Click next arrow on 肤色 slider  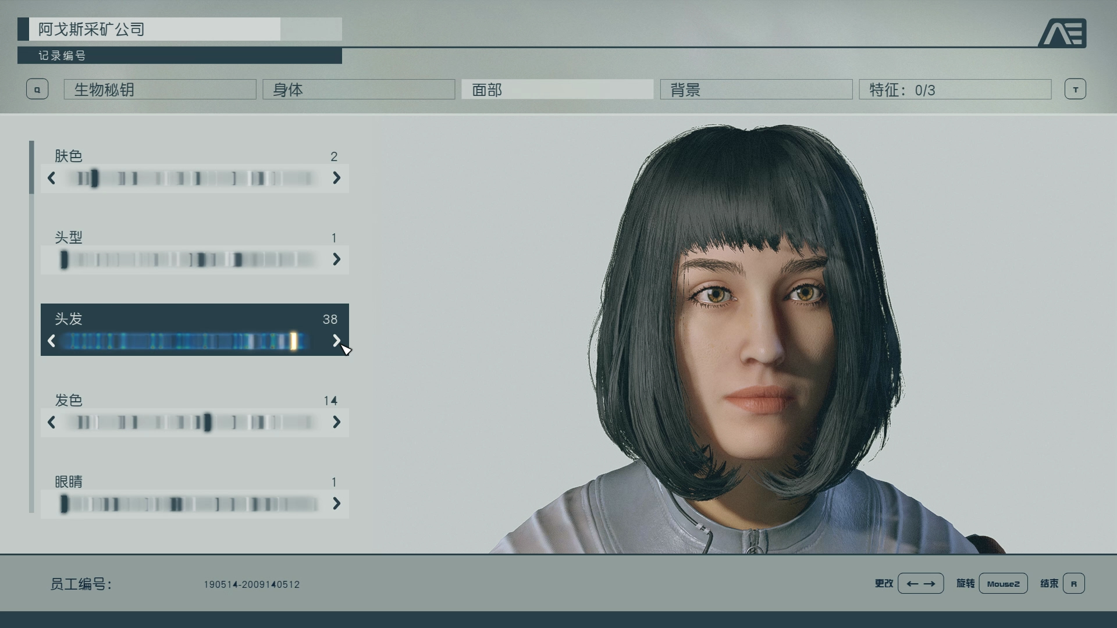pos(336,178)
